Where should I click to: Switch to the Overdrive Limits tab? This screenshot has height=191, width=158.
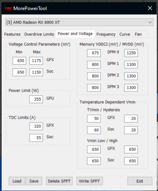tap(39, 34)
